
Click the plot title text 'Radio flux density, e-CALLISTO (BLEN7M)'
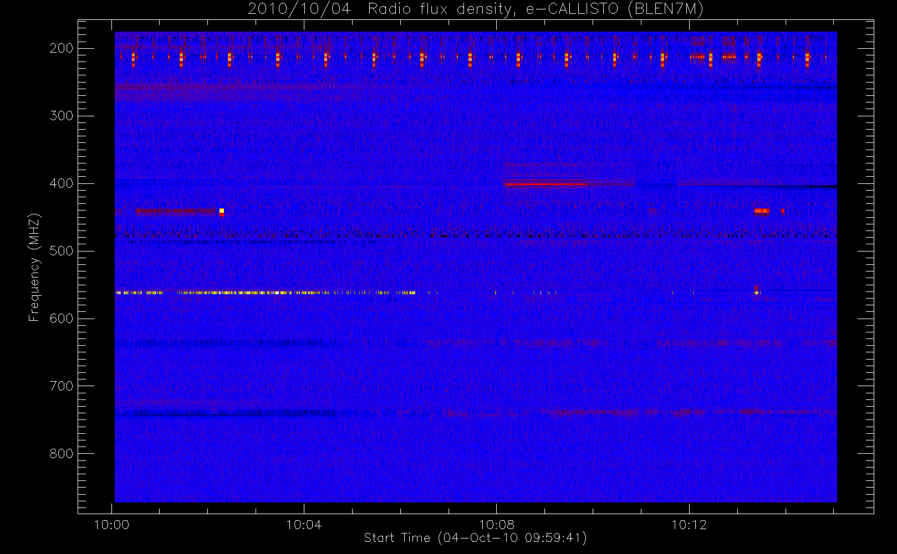536,9
